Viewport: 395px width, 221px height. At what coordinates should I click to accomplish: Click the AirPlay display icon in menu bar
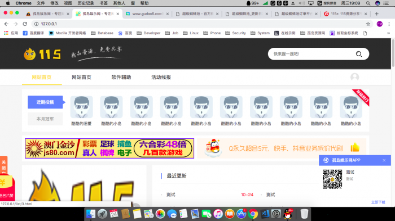coord(311,3)
